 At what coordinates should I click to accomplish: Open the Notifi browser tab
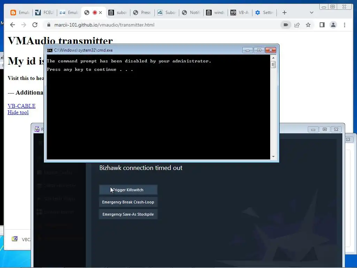[x=191, y=13]
